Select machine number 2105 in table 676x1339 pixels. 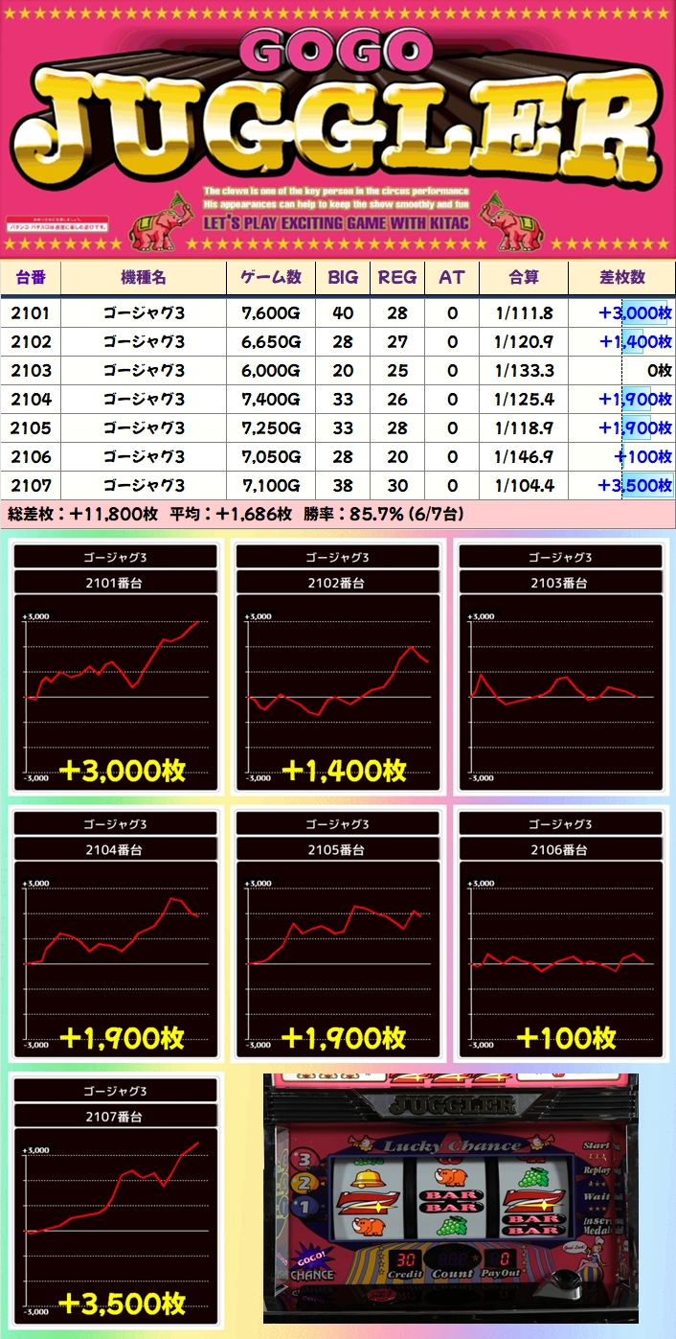point(32,428)
